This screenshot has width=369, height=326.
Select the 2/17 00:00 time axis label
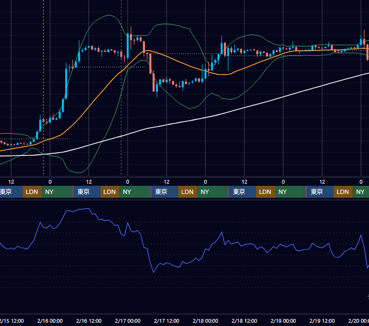tap(128, 321)
